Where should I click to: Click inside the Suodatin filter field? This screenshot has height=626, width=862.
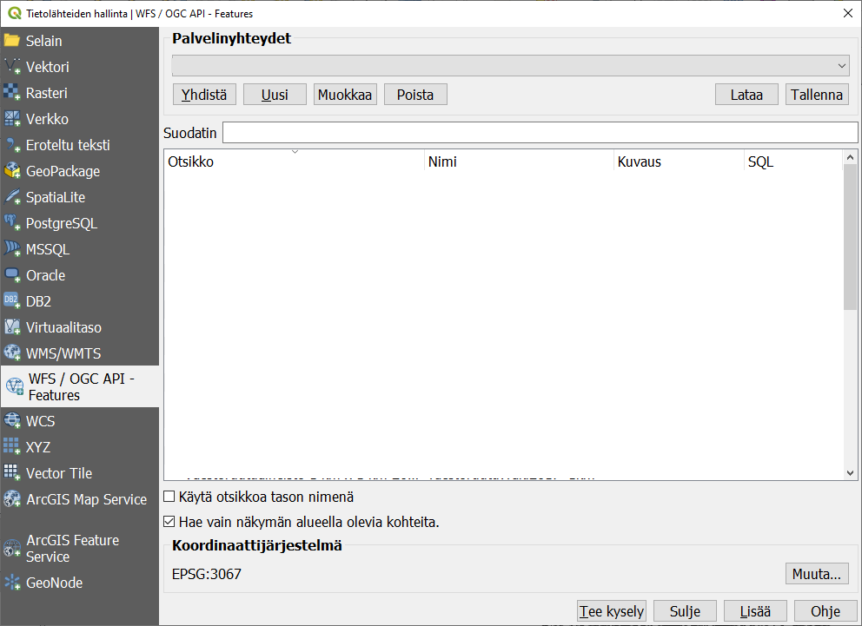click(x=540, y=132)
